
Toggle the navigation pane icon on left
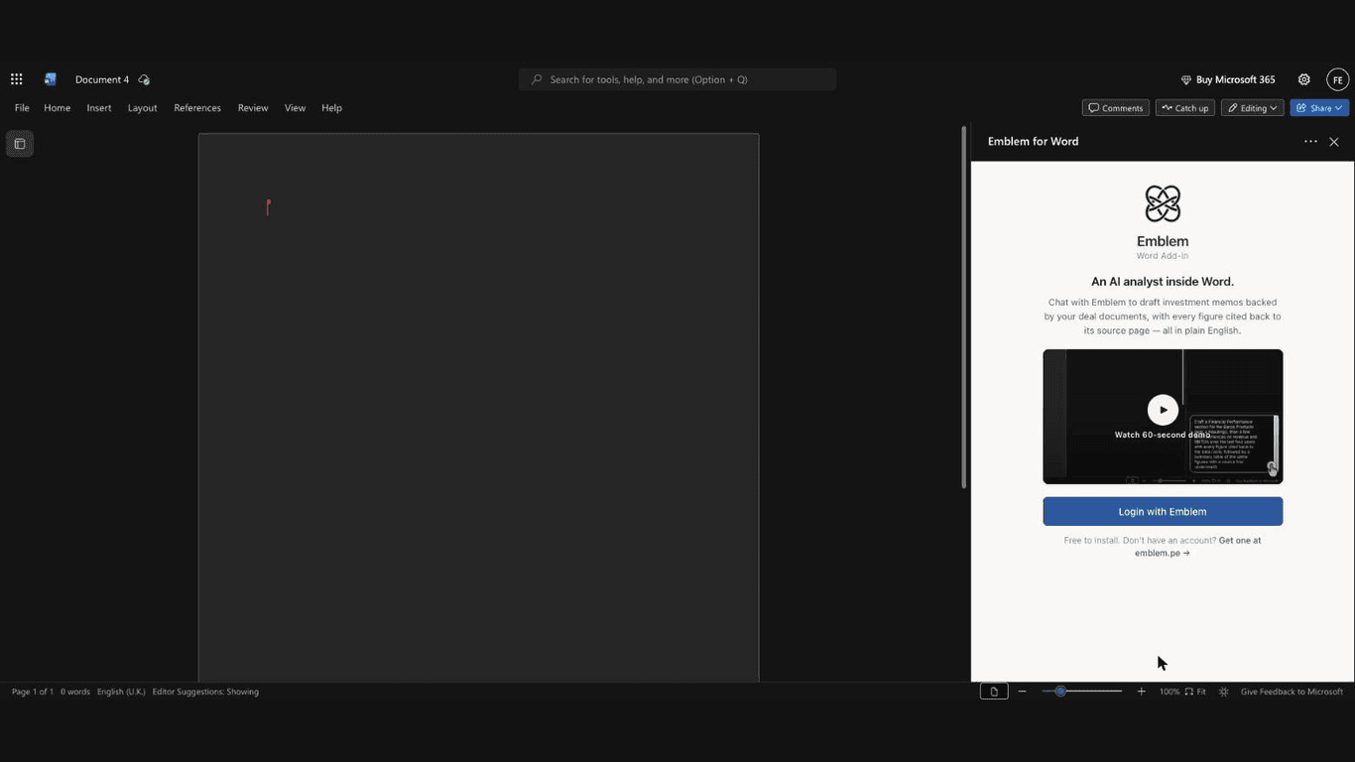[20, 144]
